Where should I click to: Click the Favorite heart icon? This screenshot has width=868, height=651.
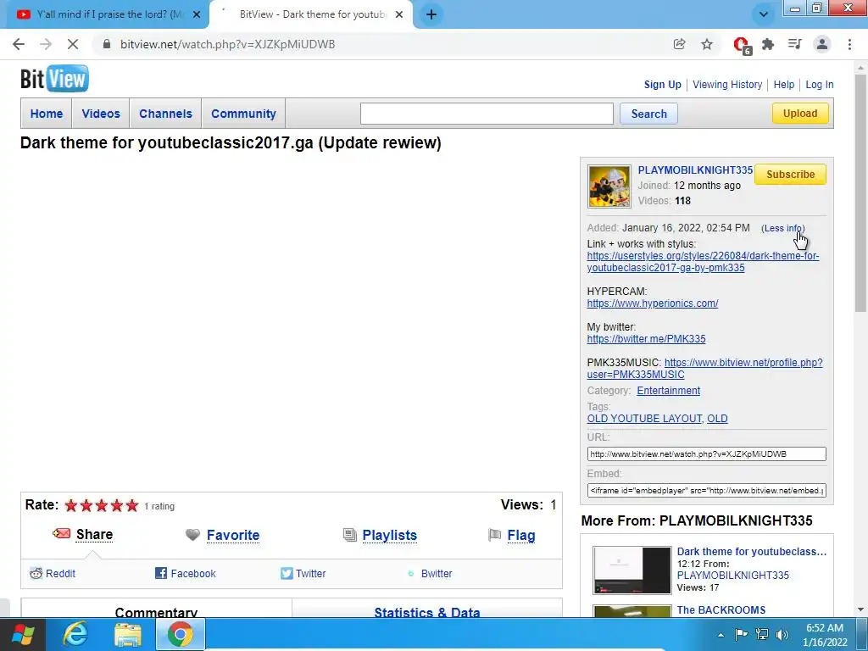point(192,535)
